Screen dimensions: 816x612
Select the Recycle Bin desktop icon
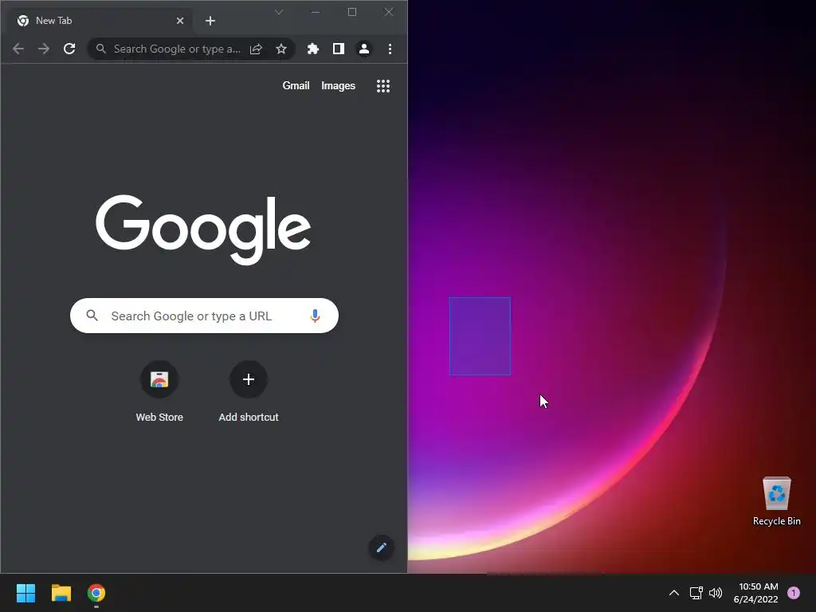(776, 502)
